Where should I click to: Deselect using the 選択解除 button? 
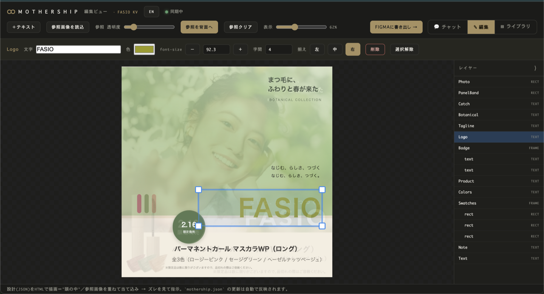(x=404, y=50)
